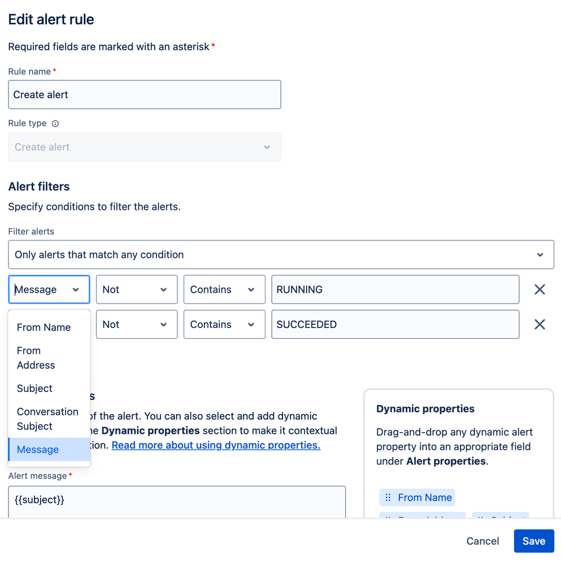Click the Alert message subject field

177,502
